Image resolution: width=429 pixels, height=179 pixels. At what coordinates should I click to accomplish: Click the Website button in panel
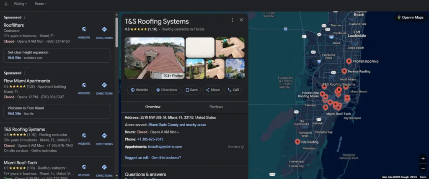click(139, 90)
